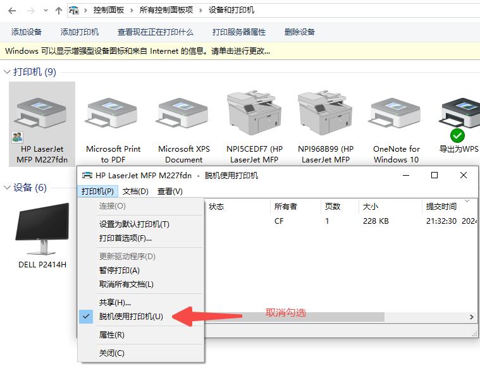The width and height of the screenshot is (480, 366).
Task: Select the Microsoft XPS Document printer
Action: [183, 125]
